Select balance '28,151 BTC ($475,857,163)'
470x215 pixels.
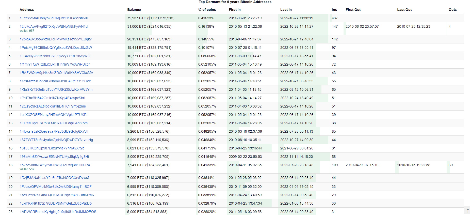(x=149, y=39)
